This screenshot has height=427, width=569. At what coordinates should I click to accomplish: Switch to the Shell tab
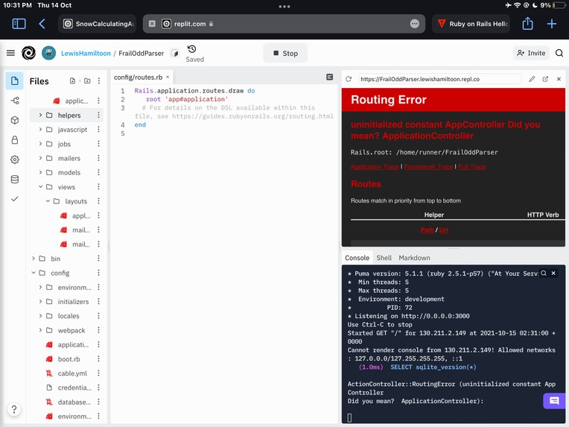[384, 258]
